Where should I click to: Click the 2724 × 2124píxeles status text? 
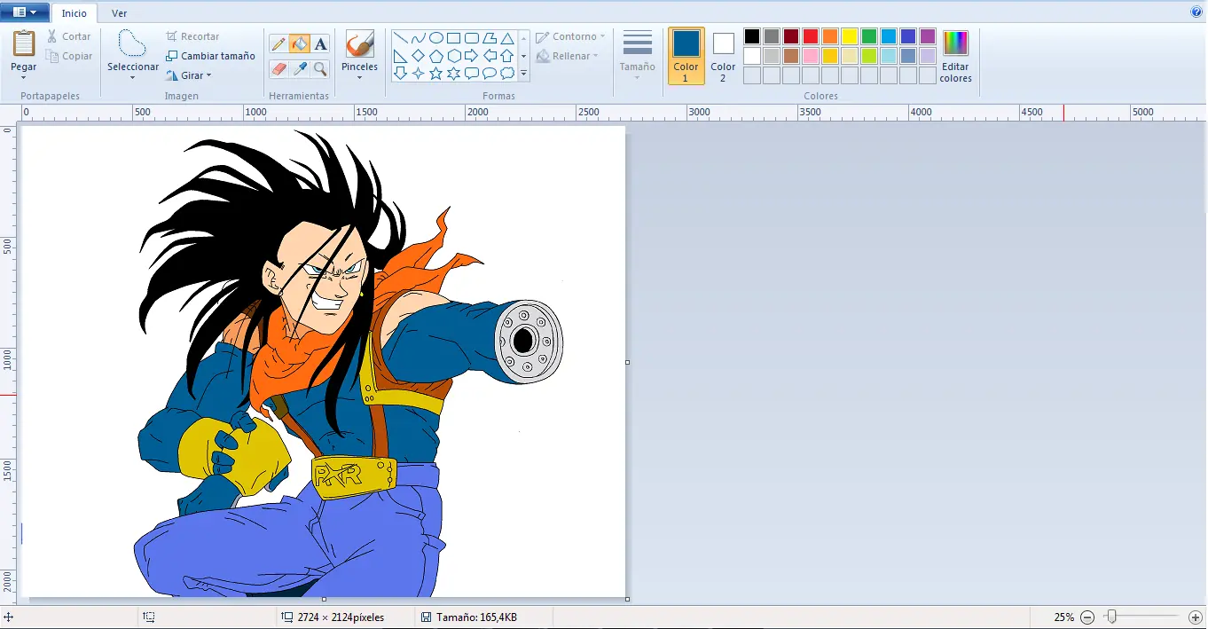[341, 617]
